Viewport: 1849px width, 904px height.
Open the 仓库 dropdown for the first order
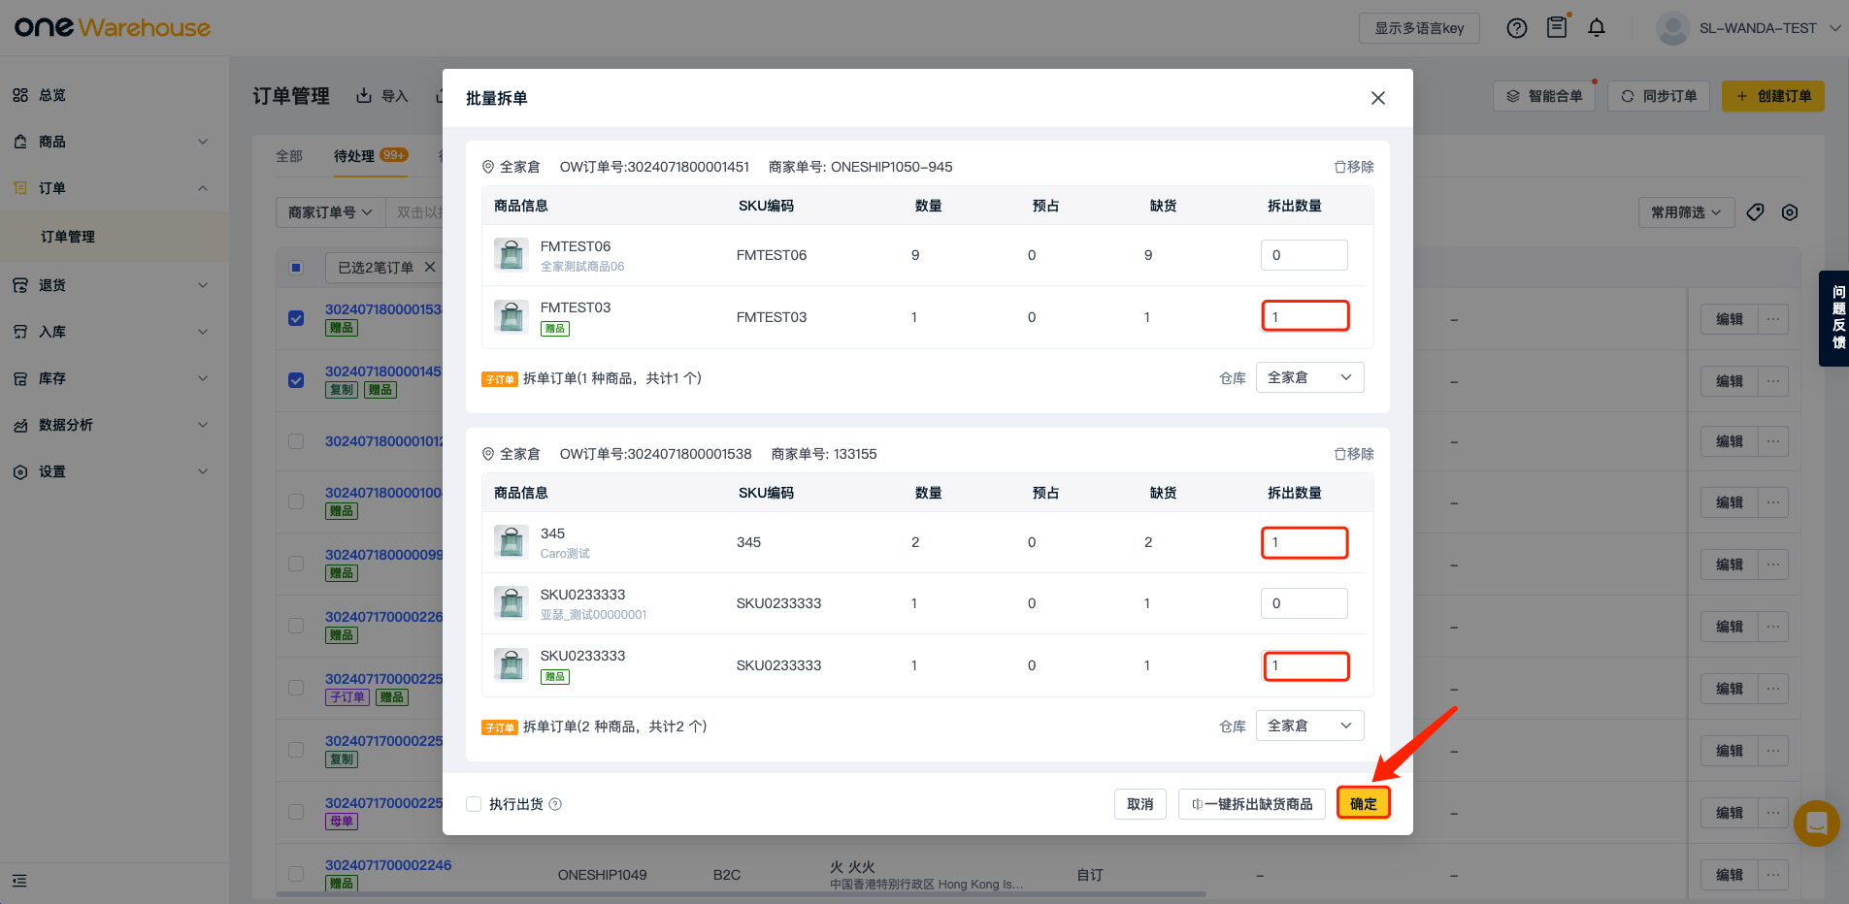tap(1309, 377)
